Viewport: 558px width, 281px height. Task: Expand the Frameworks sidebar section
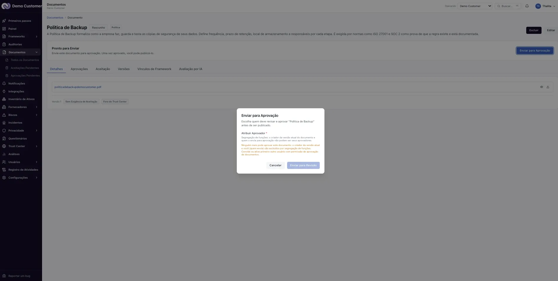pos(36,36)
